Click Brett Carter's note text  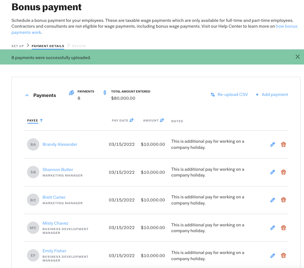coord(208,200)
